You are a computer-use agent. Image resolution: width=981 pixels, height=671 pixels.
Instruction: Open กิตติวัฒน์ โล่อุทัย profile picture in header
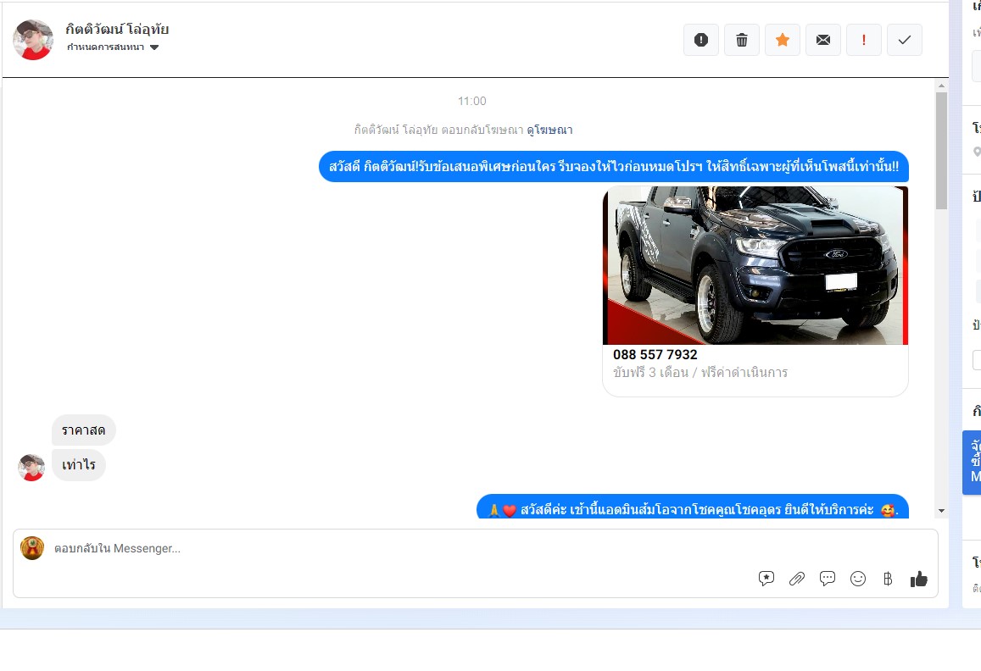point(33,39)
